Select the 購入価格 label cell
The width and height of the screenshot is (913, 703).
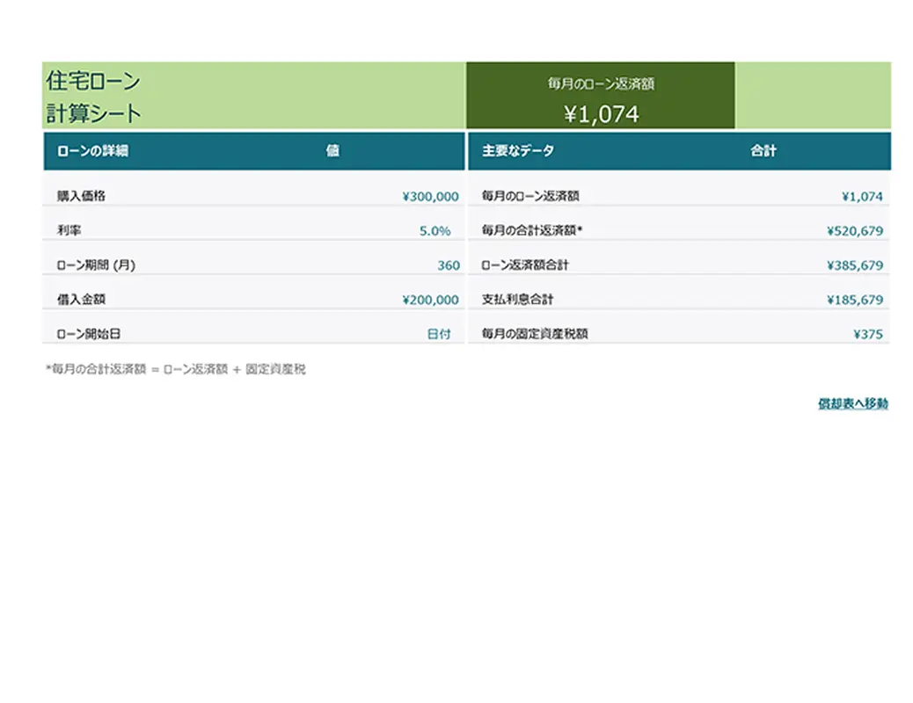click(81, 197)
